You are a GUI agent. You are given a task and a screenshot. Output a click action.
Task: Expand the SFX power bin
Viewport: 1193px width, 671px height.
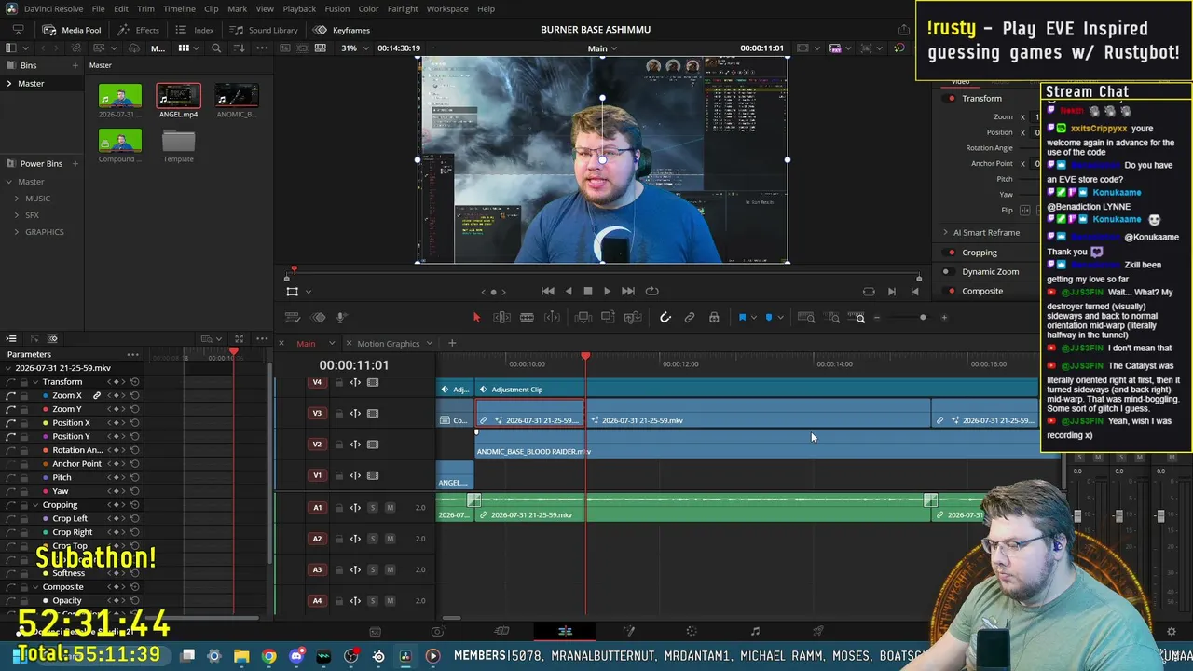coord(17,215)
